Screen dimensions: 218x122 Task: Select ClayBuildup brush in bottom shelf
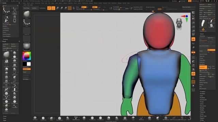click(43, 118)
